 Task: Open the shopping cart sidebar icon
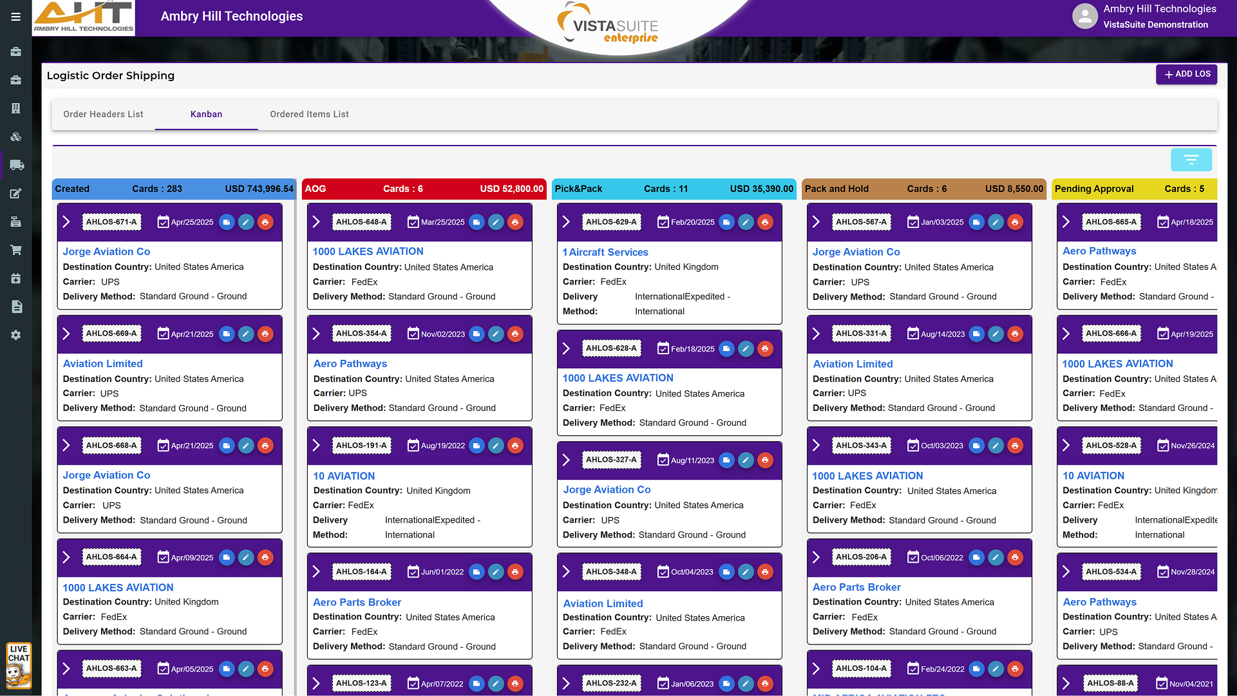(16, 250)
